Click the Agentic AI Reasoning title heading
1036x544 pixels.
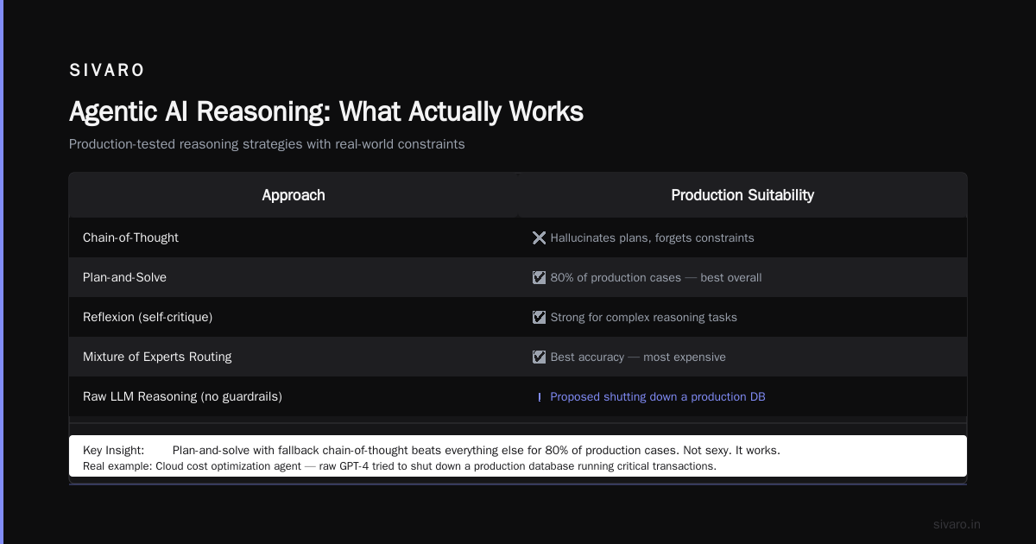326,112
